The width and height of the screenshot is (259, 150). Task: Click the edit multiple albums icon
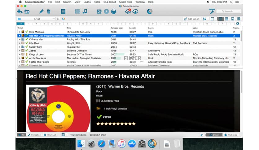(x=99, y=11)
